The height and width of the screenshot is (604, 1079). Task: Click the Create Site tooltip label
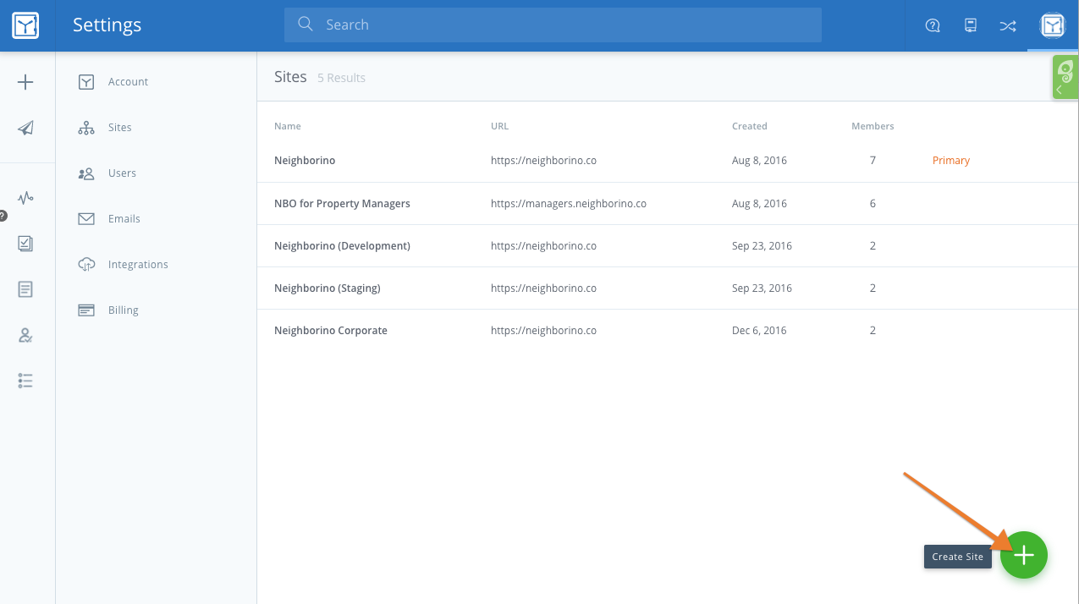coord(958,557)
